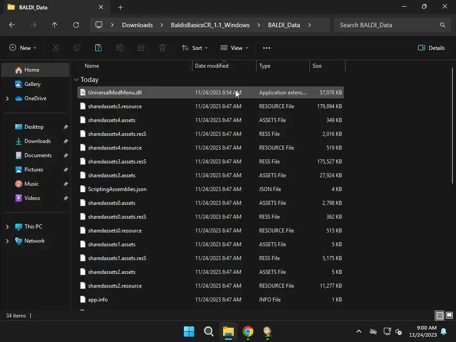
Task: Go back using the back arrow
Action: click(x=12, y=25)
